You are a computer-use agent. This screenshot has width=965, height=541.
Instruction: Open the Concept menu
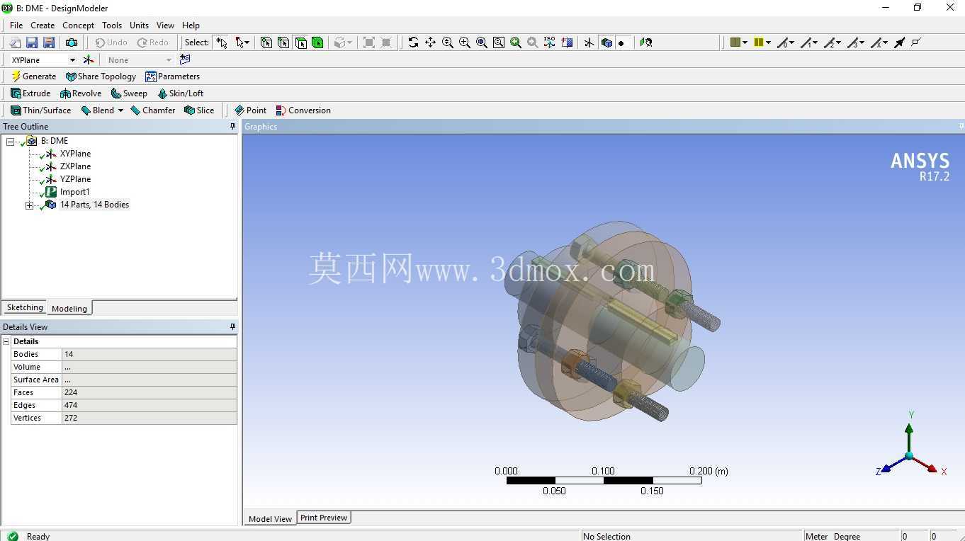pos(78,25)
